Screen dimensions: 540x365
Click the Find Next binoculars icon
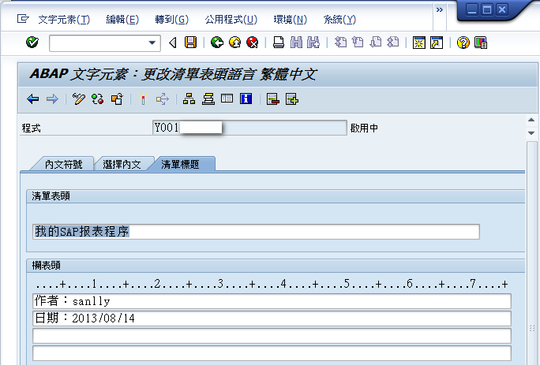pos(313,43)
